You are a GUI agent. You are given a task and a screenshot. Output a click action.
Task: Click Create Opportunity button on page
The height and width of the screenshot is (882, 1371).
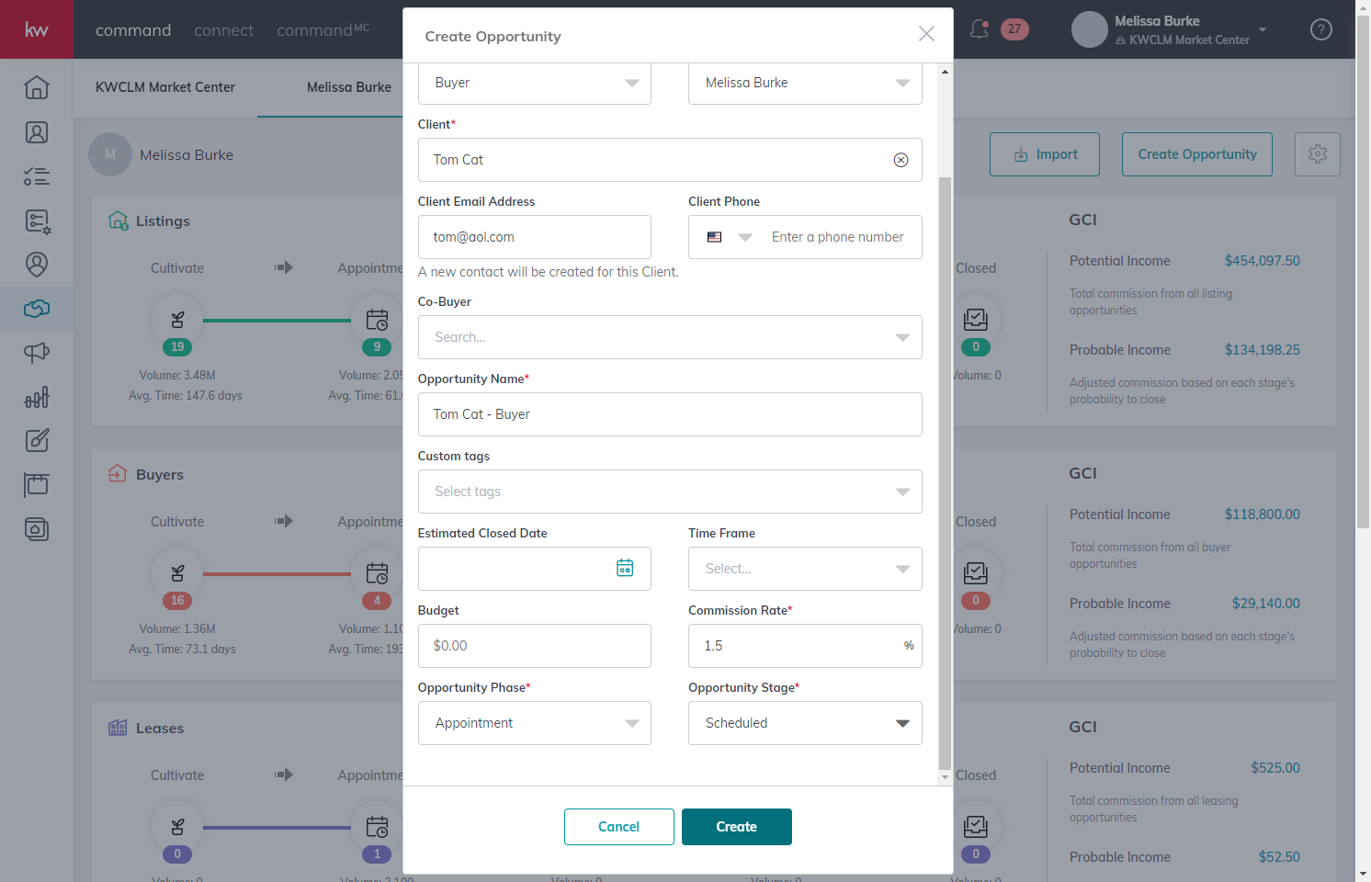coord(1197,154)
